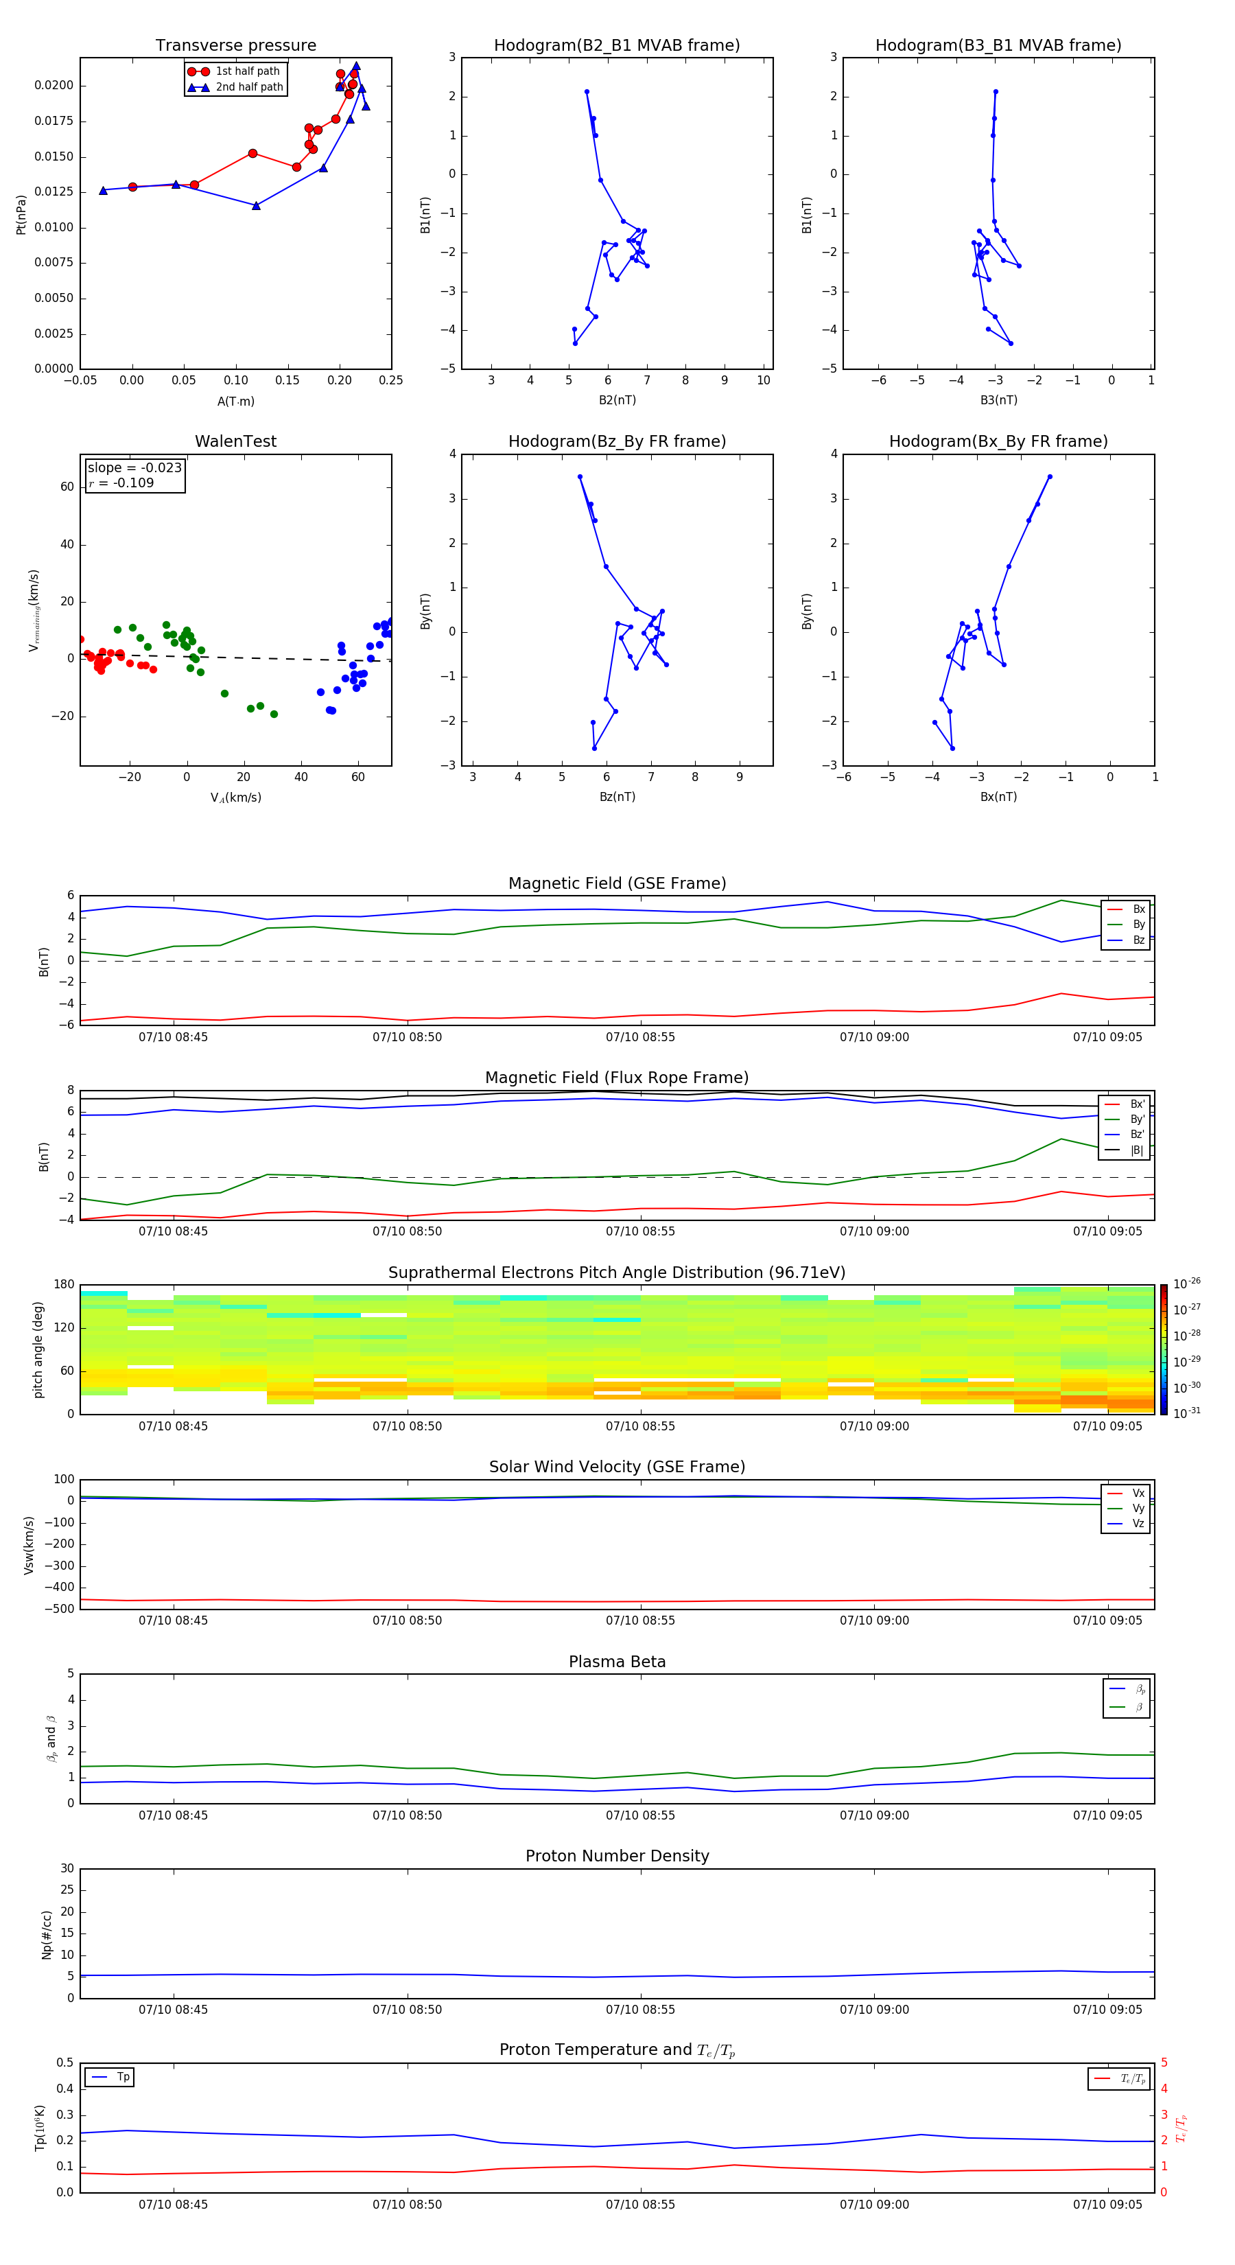The width and height of the screenshot is (1235, 2265).
Task: Click '07/10 09:05' tick under proton temperature plot
Action: tap(1107, 2205)
